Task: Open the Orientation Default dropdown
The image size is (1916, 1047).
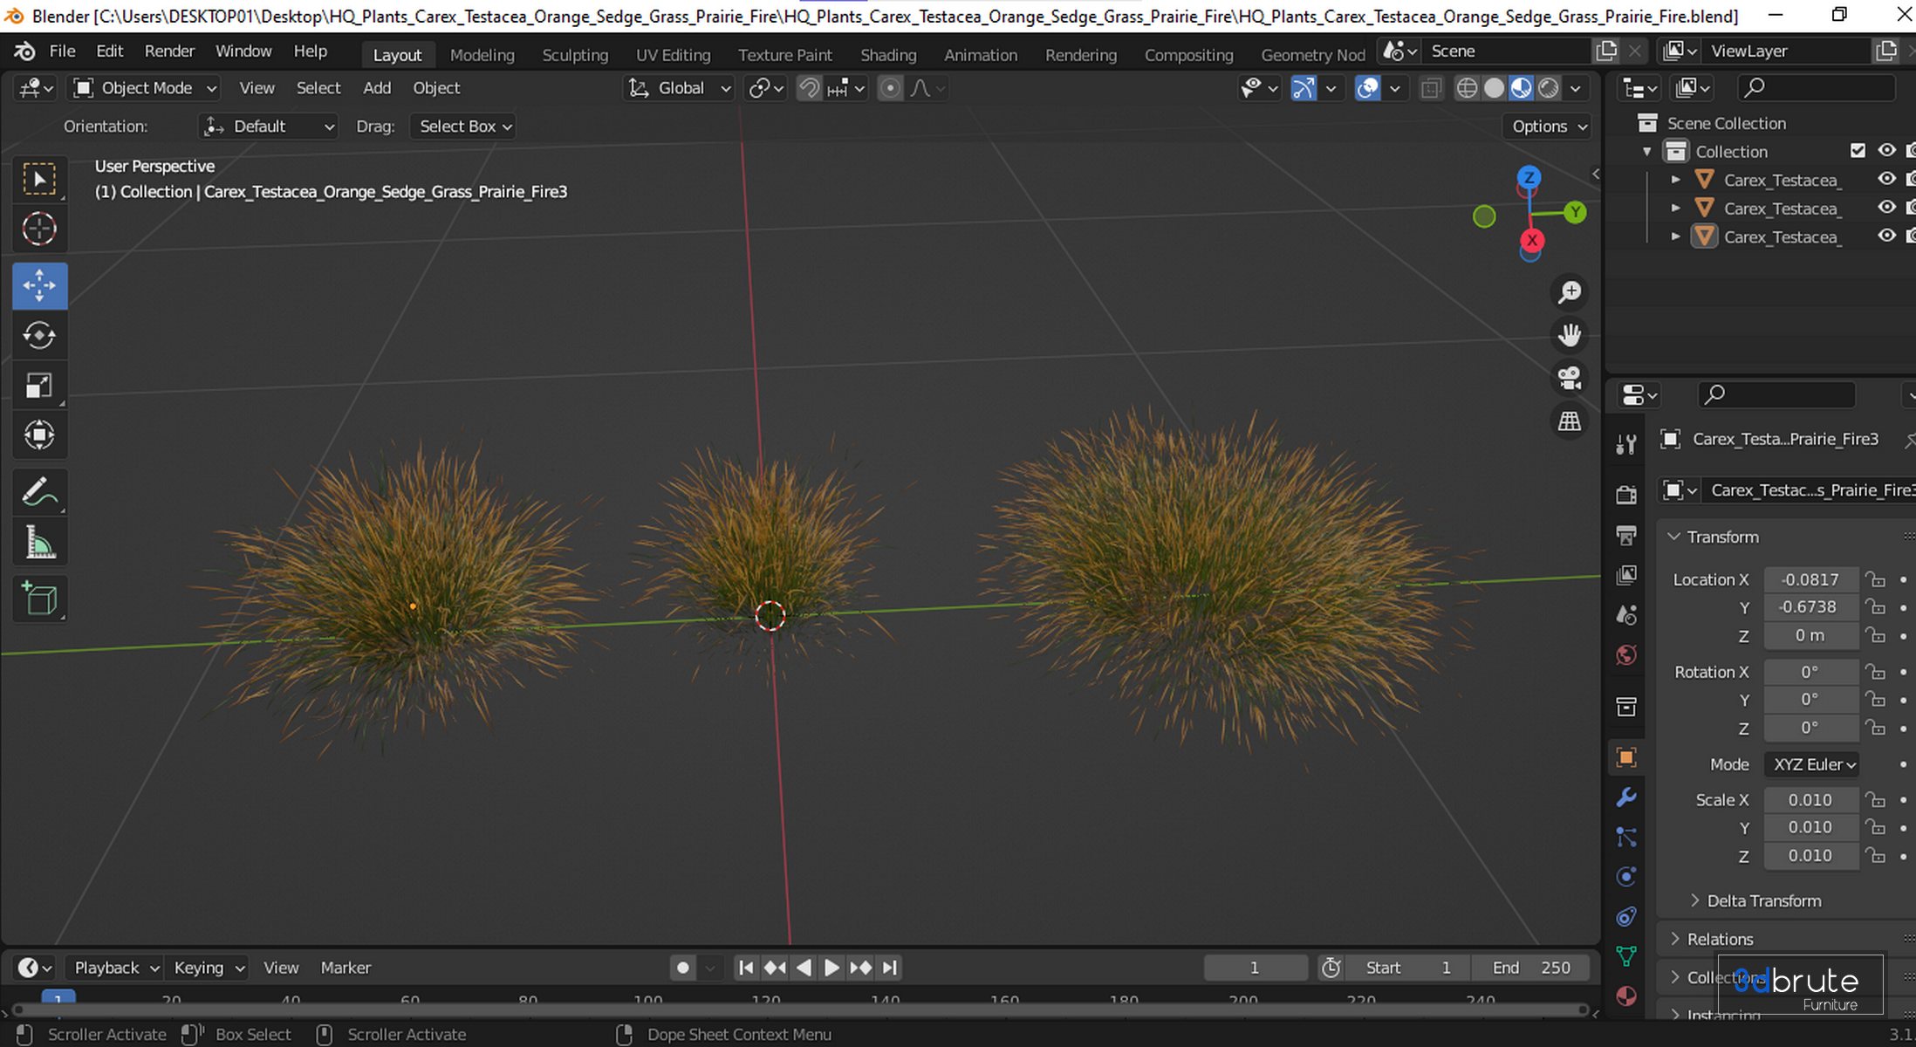Action: point(269,127)
